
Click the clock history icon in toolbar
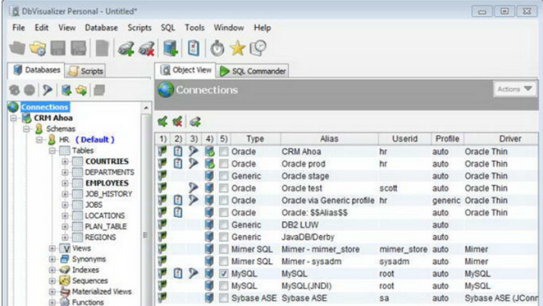[258, 48]
